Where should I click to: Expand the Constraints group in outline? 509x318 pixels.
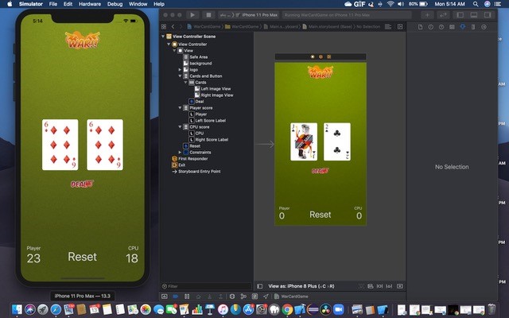click(180, 152)
